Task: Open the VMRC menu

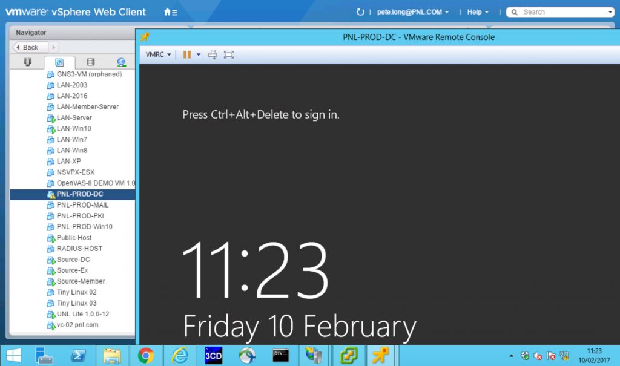Action: 156,54
